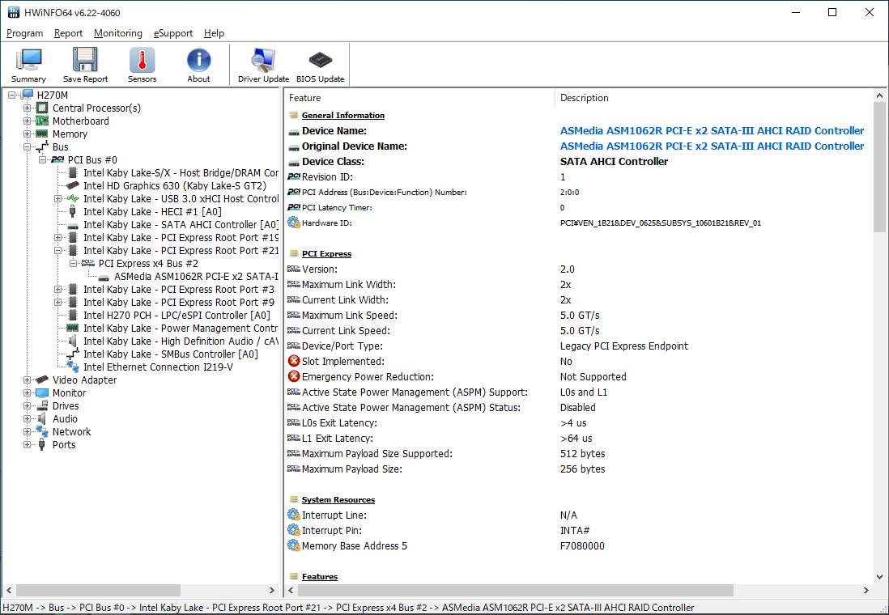
Task: Select ASMedia ASM1062R in the tree
Action: 196,277
